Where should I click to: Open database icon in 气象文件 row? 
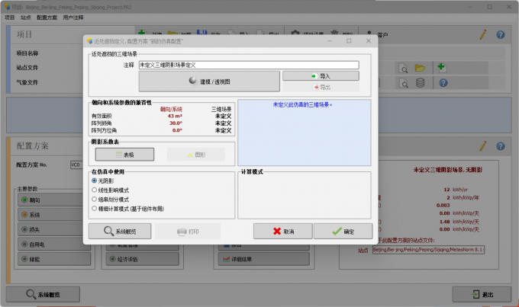421,82
